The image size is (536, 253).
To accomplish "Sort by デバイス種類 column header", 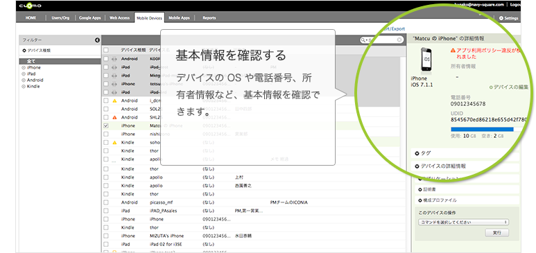I will [x=133, y=50].
